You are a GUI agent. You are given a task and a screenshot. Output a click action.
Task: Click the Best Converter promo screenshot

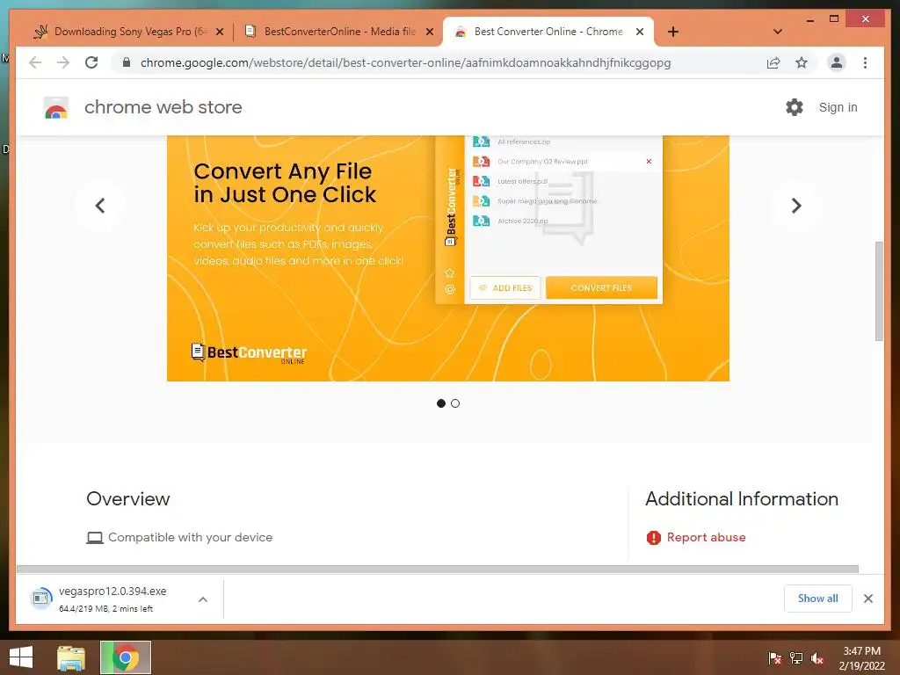click(447, 258)
